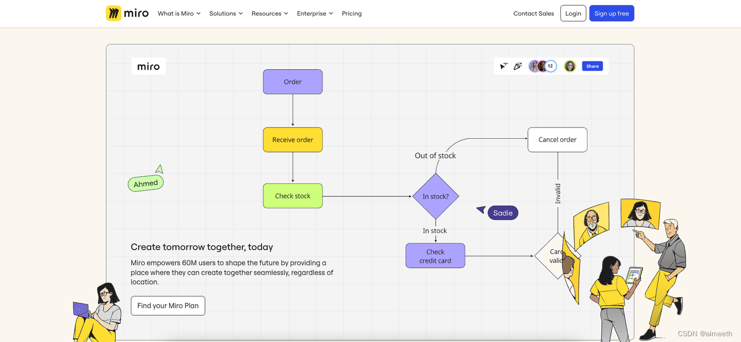741x342 pixels.
Task: Click the miro logo on the board canvas
Action: click(148, 66)
